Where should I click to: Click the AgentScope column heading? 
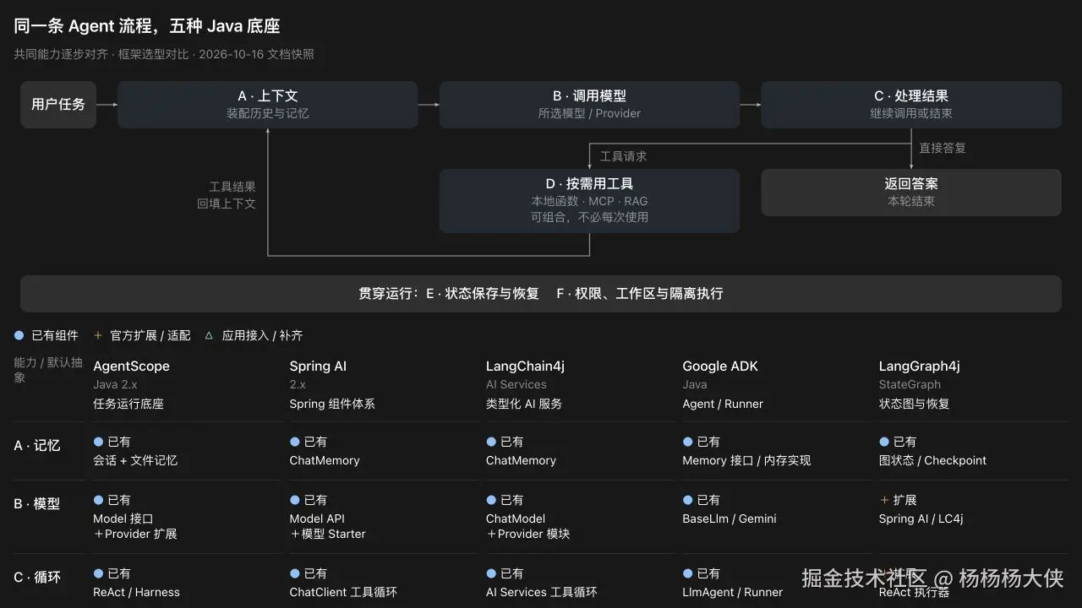[131, 366]
